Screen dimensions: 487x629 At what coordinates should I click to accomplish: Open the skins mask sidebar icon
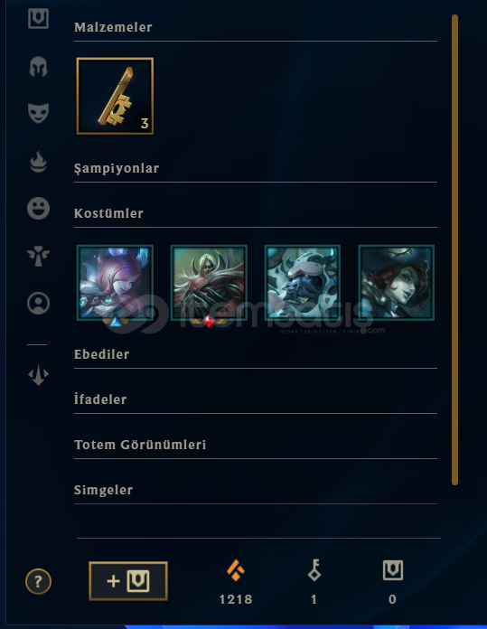(x=39, y=113)
